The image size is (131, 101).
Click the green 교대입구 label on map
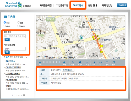pos(51,19)
